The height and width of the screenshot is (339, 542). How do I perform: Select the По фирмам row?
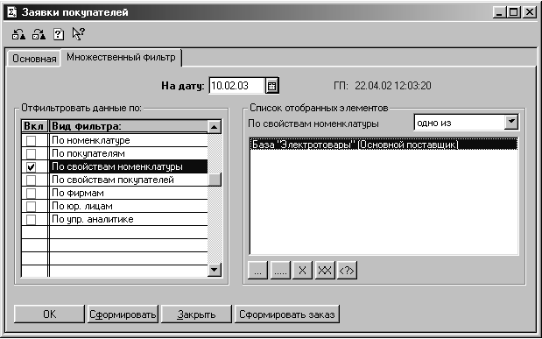[x=129, y=193]
